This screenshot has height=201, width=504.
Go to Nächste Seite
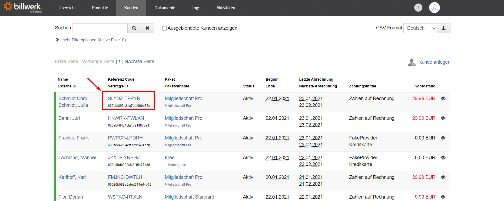[x=139, y=62]
